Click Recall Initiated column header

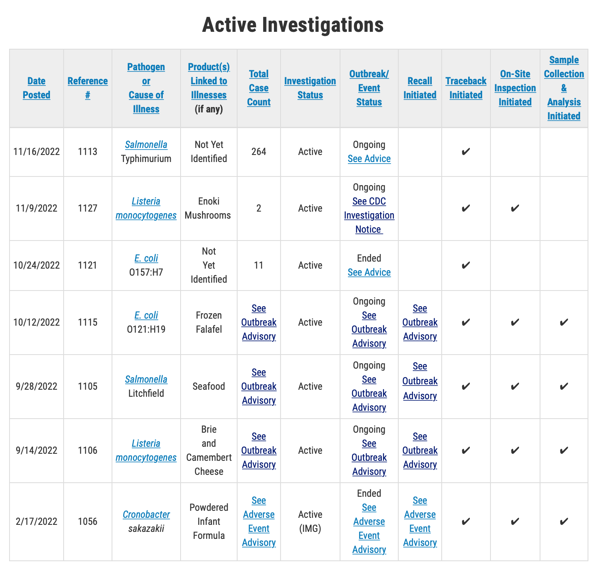point(420,88)
